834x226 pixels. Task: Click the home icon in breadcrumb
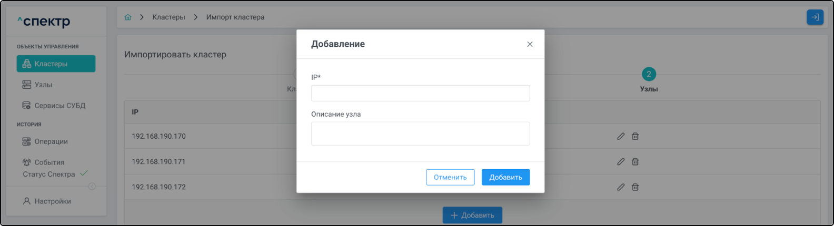[x=128, y=17]
